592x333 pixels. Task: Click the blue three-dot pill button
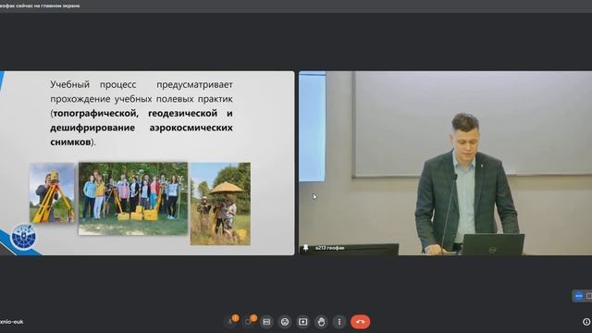click(579, 296)
